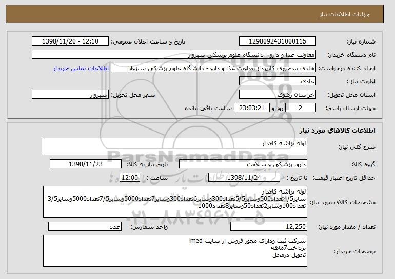This screenshot has width=395, height=279.
Task: Click the note line پرداخت7ماهه
Action: pos(288,248)
